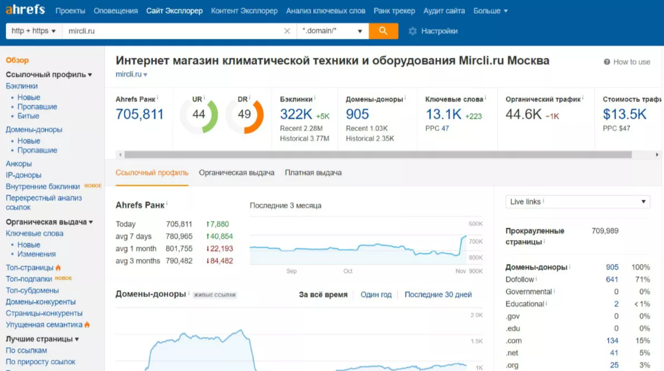Click the 322K backlinks value
This screenshot has width=664, height=371.
click(x=296, y=114)
